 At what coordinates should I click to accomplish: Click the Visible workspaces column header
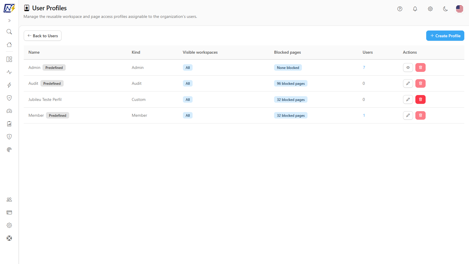[200, 52]
